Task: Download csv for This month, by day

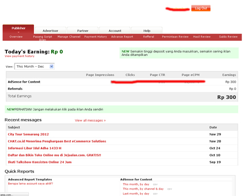Action: pyautogui.click(x=155, y=184)
